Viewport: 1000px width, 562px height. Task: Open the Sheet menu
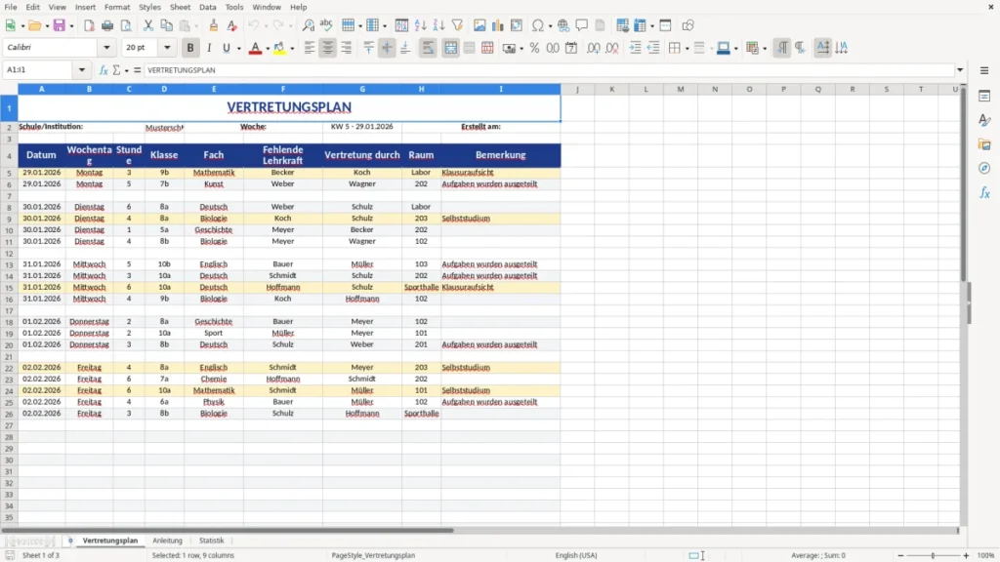(x=180, y=7)
